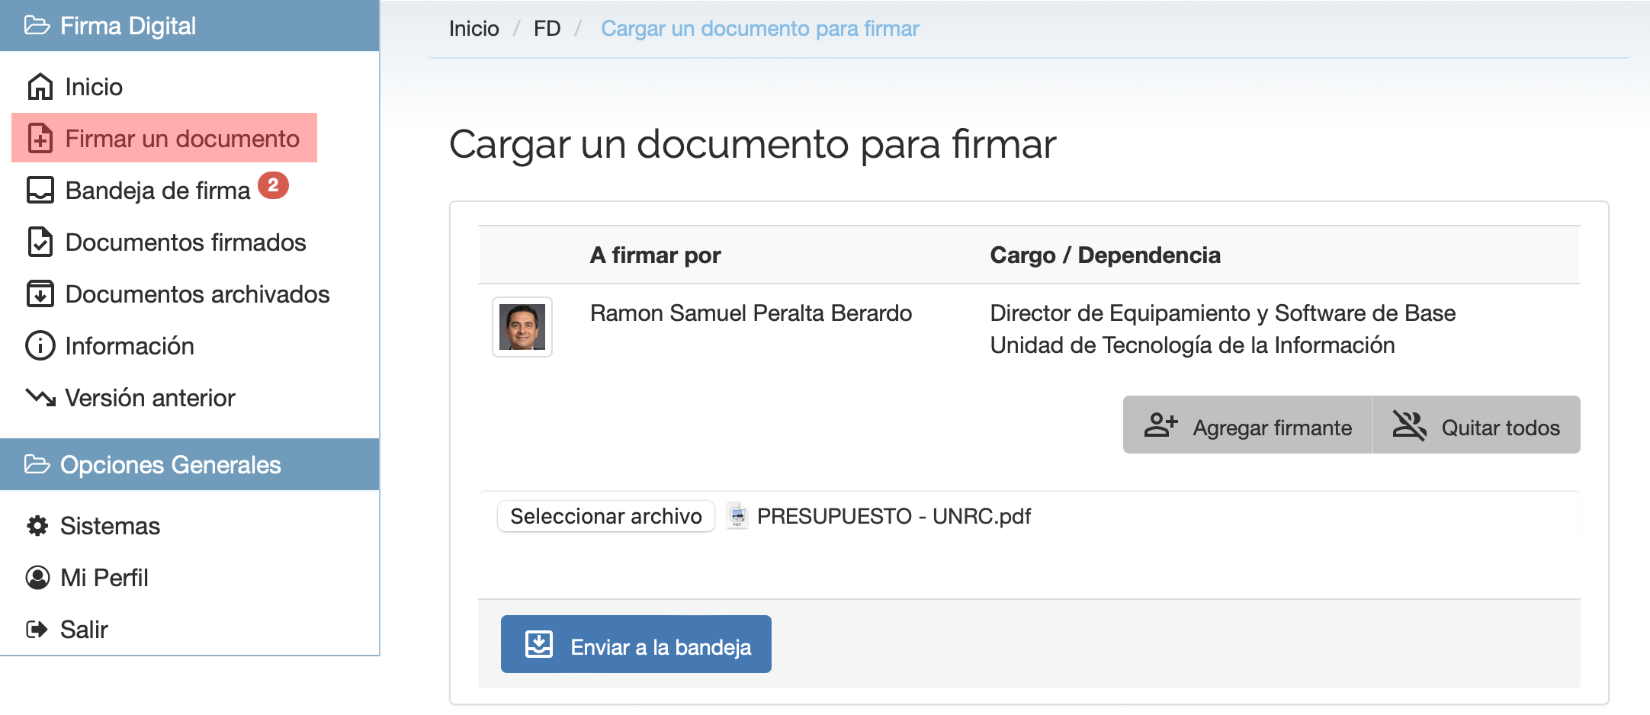1650x715 pixels.
Task: Select the Firmar un documento icon
Action: point(40,138)
